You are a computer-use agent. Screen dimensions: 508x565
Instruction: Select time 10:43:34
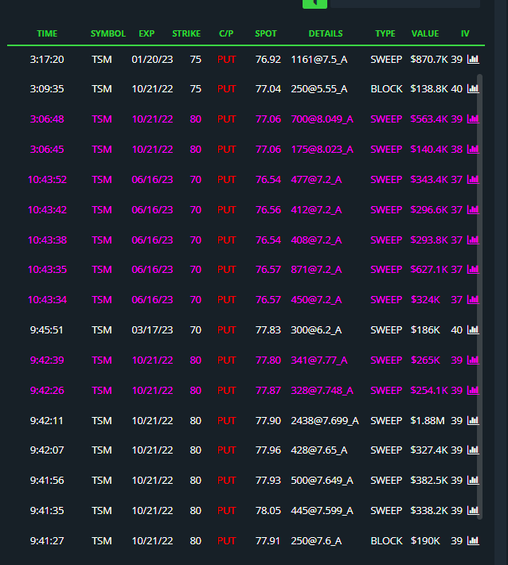[x=47, y=300]
